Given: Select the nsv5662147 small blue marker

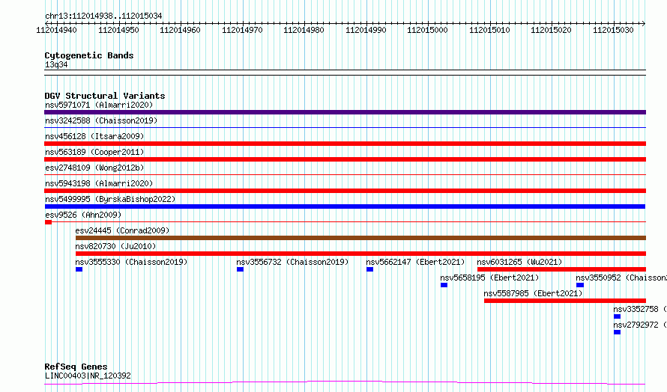Looking at the screenshot, I should pos(369,269).
